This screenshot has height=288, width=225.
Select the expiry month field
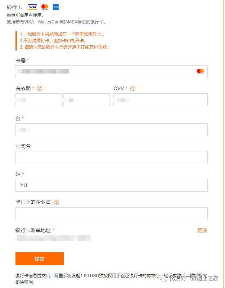click(x=39, y=100)
